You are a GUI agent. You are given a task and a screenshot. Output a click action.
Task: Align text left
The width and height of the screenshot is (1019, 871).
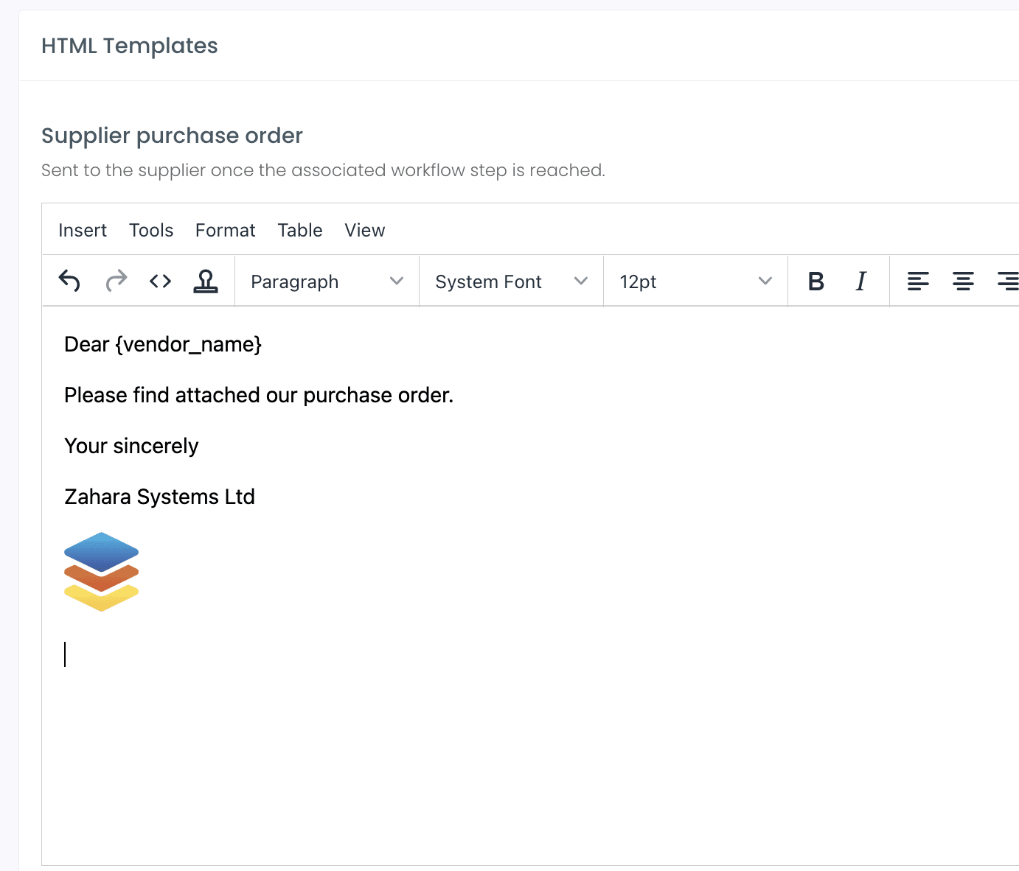coord(918,281)
